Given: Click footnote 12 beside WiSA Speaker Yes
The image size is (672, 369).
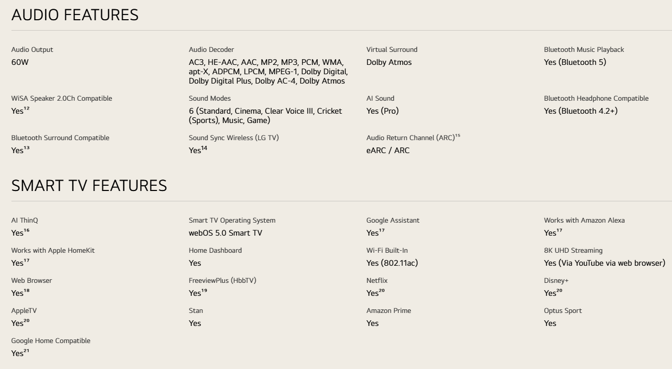Looking at the screenshot, I should click(26, 108).
